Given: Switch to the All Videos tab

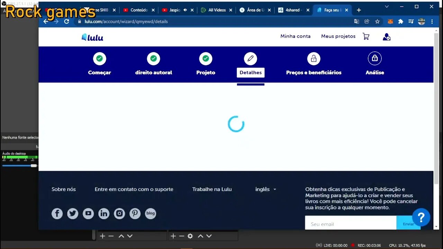Looking at the screenshot, I should pyautogui.click(x=216, y=10).
